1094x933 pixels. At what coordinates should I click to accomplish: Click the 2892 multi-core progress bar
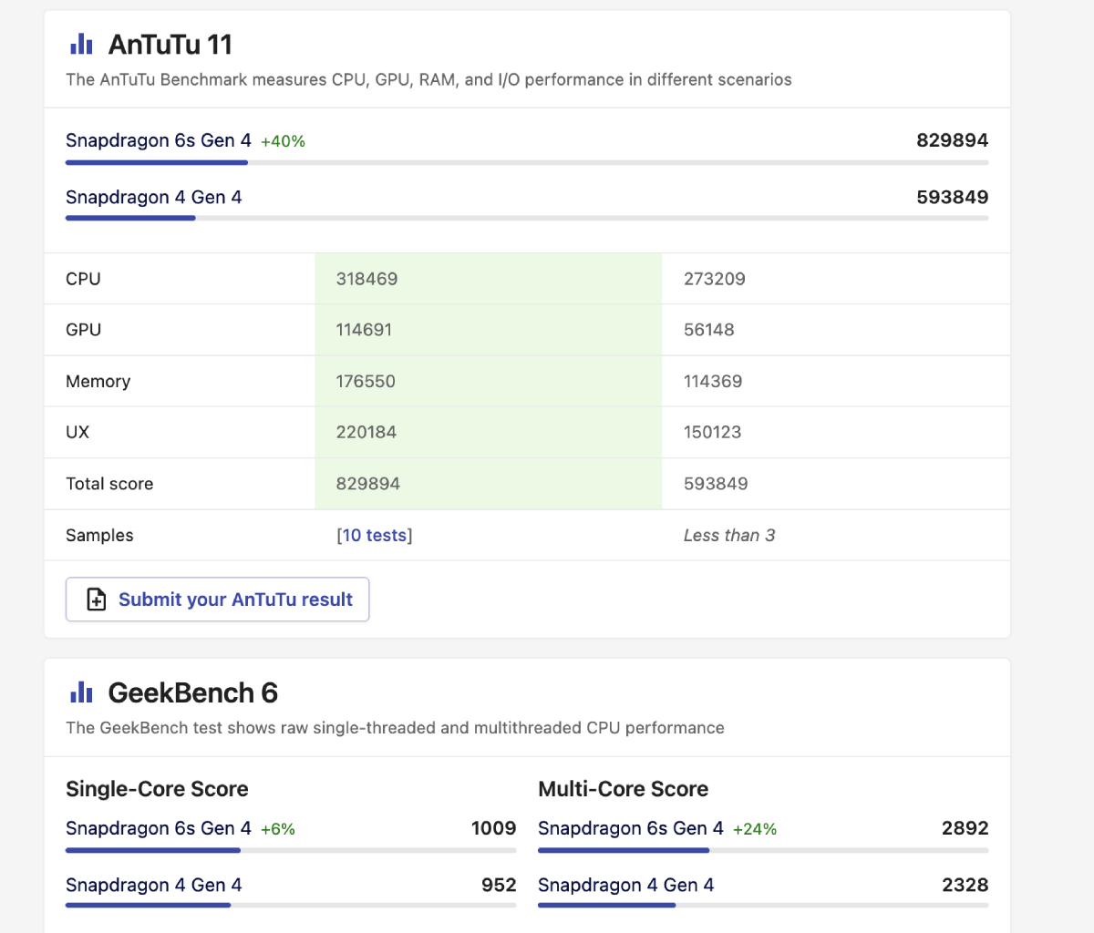[763, 851]
